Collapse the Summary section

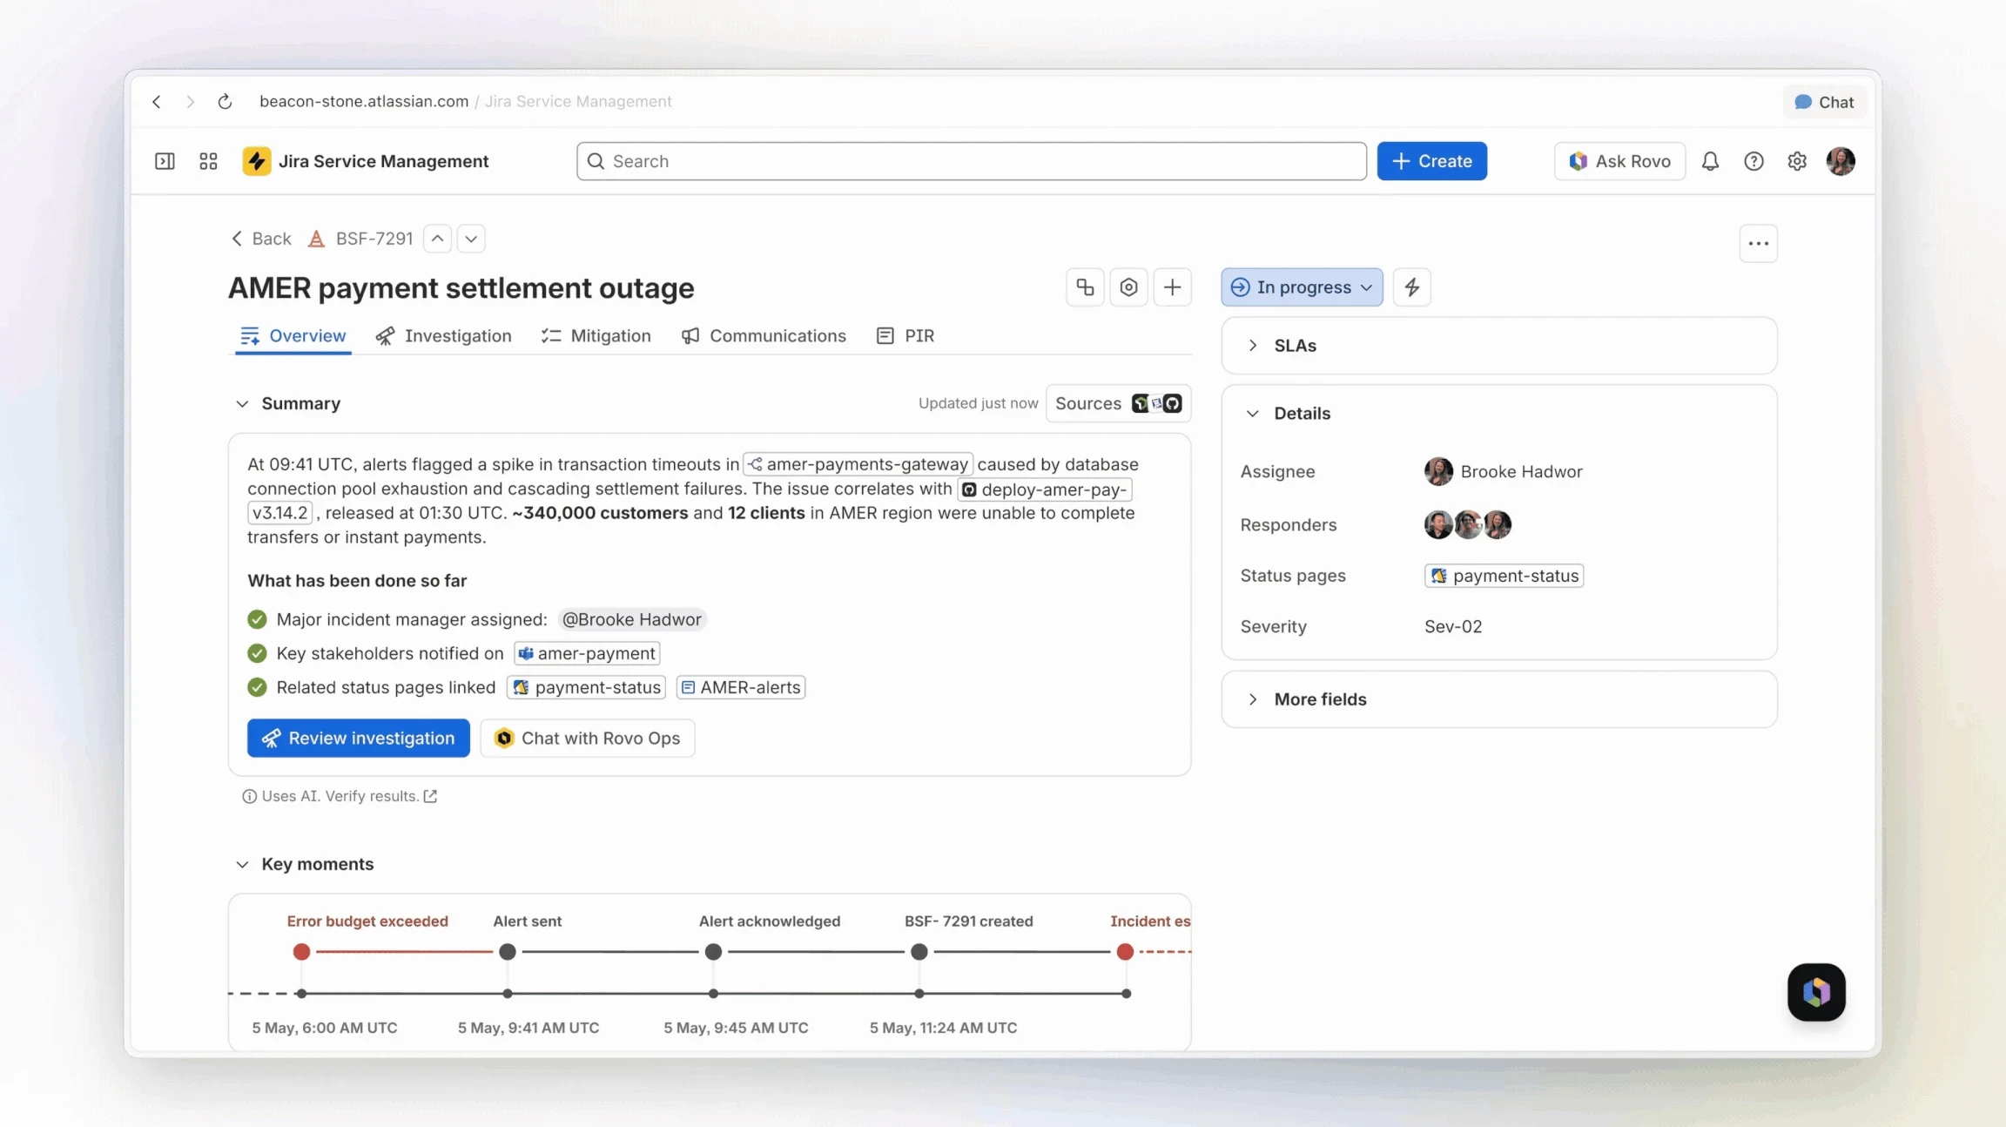pyautogui.click(x=242, y=403)
